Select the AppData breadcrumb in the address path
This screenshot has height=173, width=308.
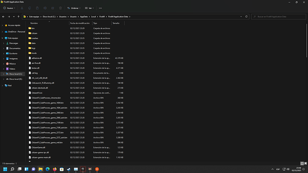(x=83, y=16)
